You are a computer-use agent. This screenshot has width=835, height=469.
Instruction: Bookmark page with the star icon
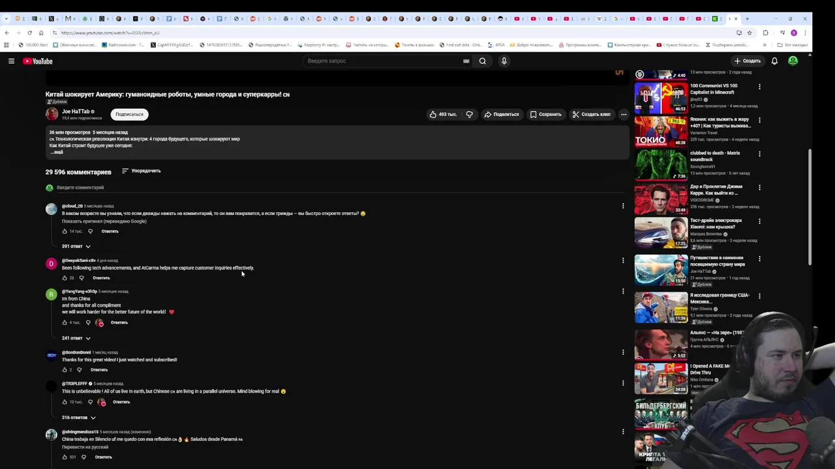750,33
